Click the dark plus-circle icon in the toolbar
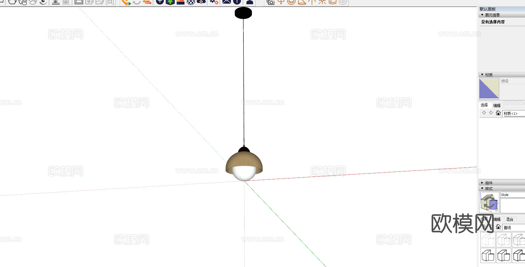This screenshot has width=525, height=267. pos(160,2)
